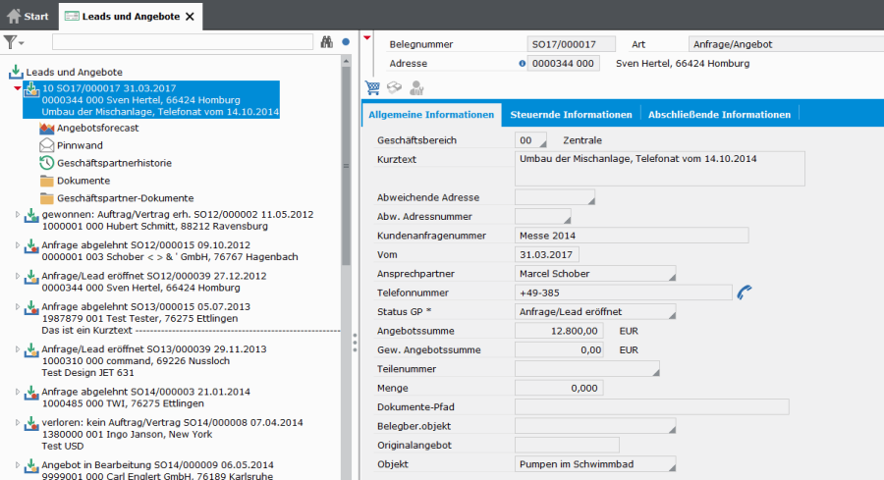The width and height of the screenshot is (884, 480).
Task: Click the Menge field 0,000
Action: (559, 388)
